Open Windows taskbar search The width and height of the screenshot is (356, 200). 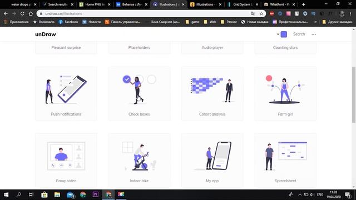pyautogui.click(x=19, y=194)
